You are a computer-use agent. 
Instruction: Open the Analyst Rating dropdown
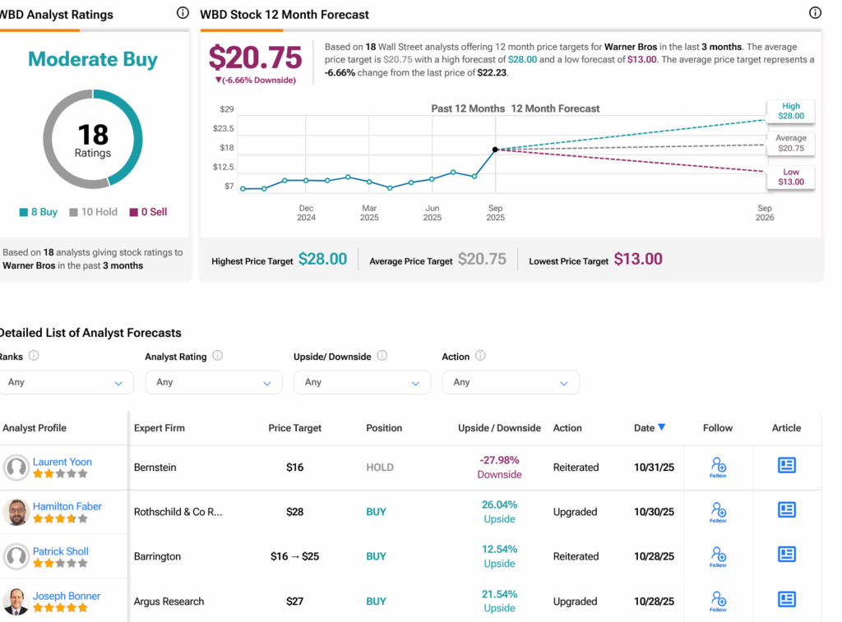coord(213,382)
